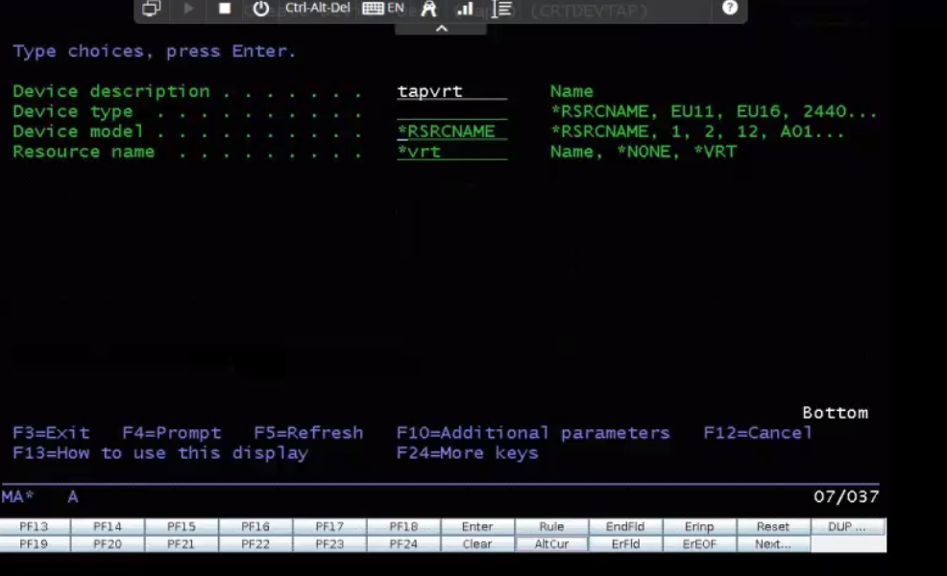Click the Rule keypad button
The image size is (947, 576).
(551, 526)
